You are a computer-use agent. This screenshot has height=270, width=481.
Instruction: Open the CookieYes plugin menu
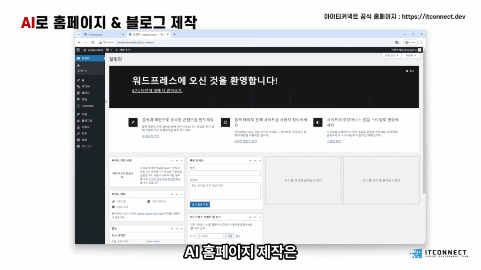point(90,106)
